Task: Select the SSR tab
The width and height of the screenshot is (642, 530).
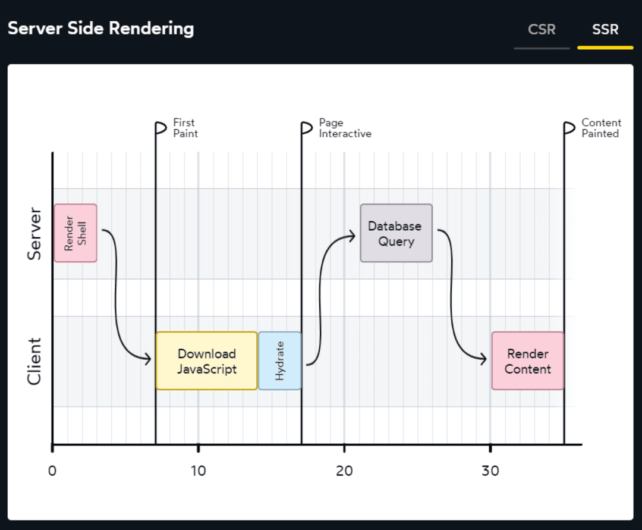Action: pos(605,29)
